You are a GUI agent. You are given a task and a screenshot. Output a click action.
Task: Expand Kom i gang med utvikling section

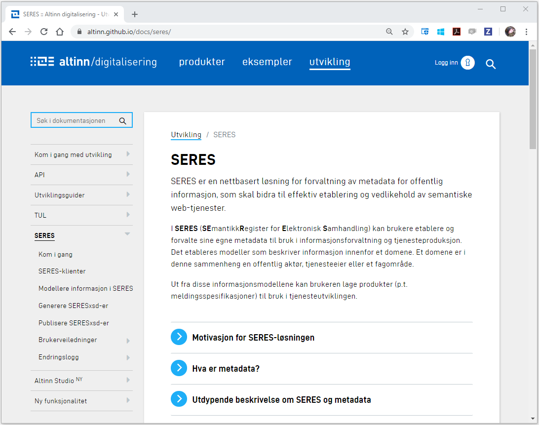128,154
